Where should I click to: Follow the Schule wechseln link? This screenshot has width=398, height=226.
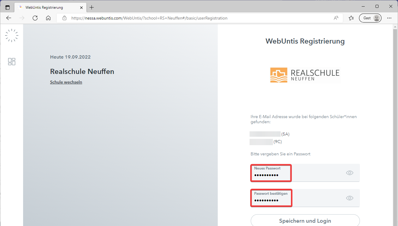point(66,82)
